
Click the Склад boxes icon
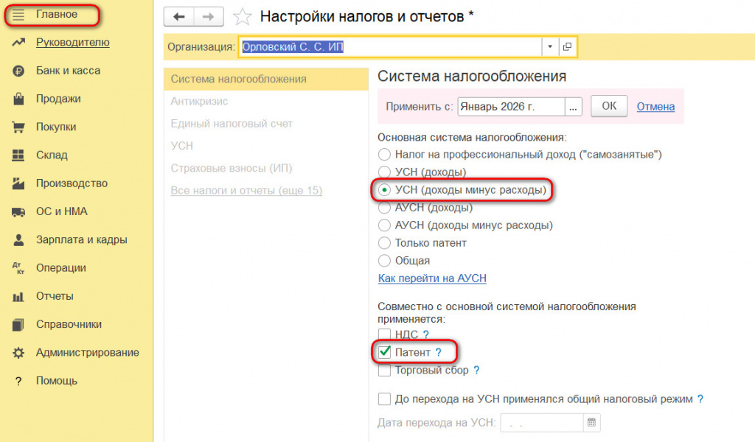(x=18, y=155)
